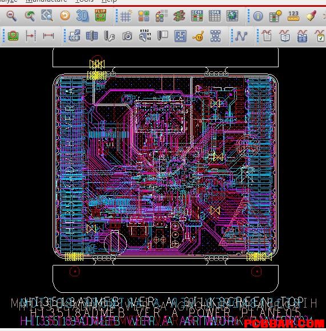Select the left red fiducial circle in bottom rail

click(75, 271)
